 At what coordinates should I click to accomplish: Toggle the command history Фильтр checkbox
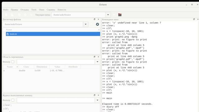(x=13, y=100)
